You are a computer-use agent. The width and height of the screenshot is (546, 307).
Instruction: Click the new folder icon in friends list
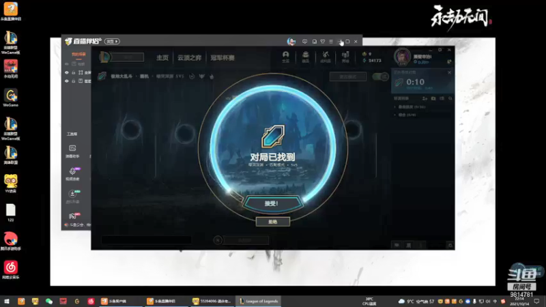click(x=433, y=98)
